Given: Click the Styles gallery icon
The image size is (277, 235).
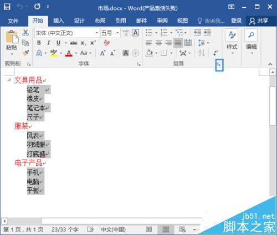Looking at the screenshot, I should [232, 35].
